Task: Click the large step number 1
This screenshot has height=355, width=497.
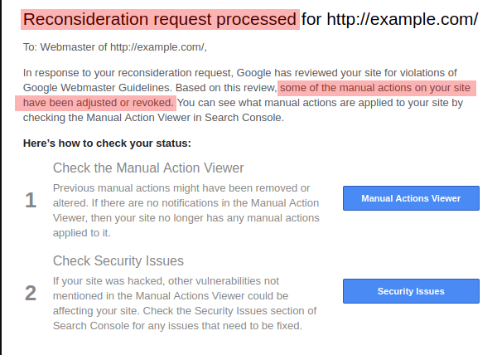Action: pos(31,200)
